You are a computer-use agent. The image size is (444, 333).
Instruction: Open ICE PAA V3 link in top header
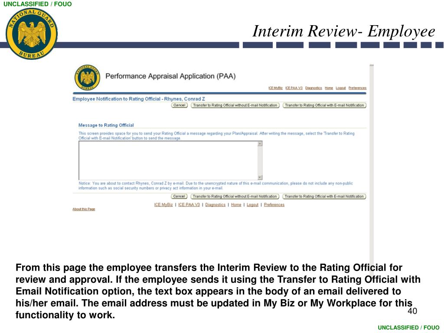[294, 88]
